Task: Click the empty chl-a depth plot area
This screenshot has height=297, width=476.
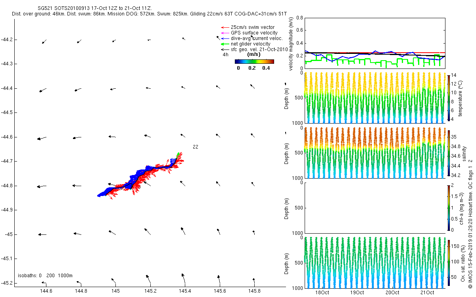Action: [374, 207]
